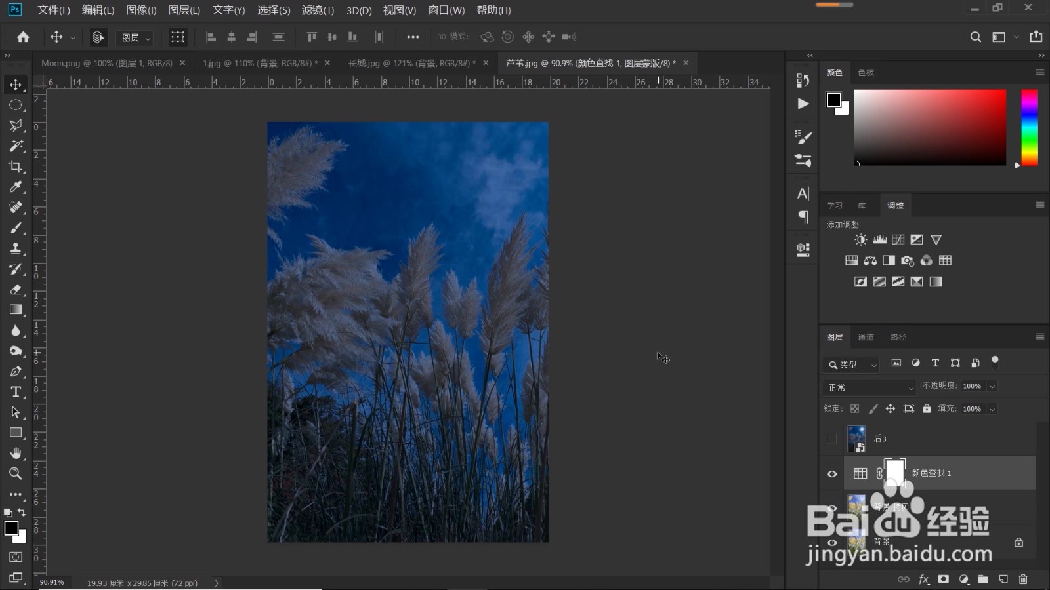
Task: Add a Color Lookup adjustment from the panel
Action: pos(945,261)
